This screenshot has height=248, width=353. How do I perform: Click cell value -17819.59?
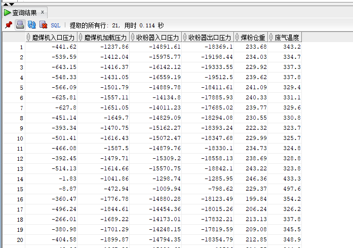click(217, 229)
